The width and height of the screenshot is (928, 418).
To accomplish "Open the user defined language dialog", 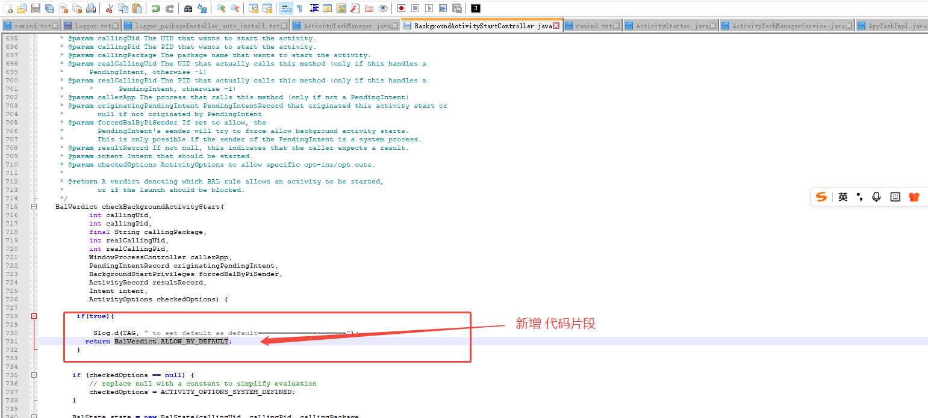I will click(x=327, y=8).
